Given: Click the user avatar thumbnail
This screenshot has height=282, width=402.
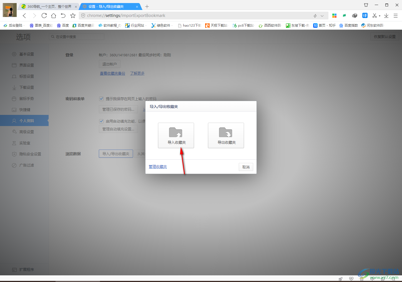Looking at the screenshot, I should point(10,10).
